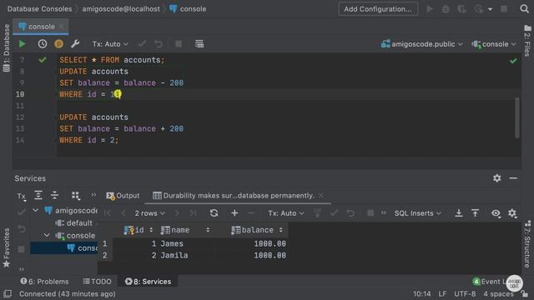Image resolution: width=534 pixels, height=300 pixels.
Task: Click the editor vertical scrollbar
Action: [x=517, y=117]
